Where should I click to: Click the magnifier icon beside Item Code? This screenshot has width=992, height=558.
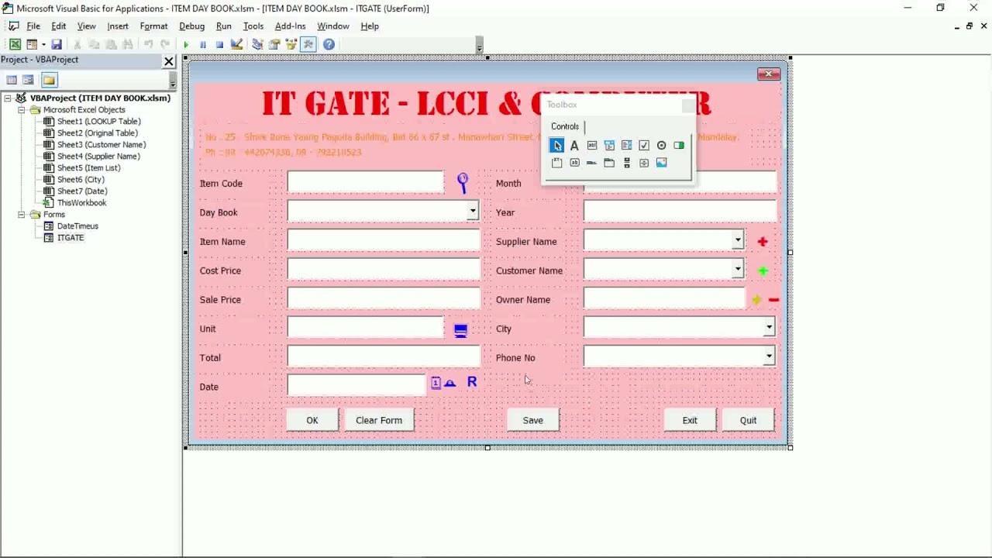tap(463, 183)
